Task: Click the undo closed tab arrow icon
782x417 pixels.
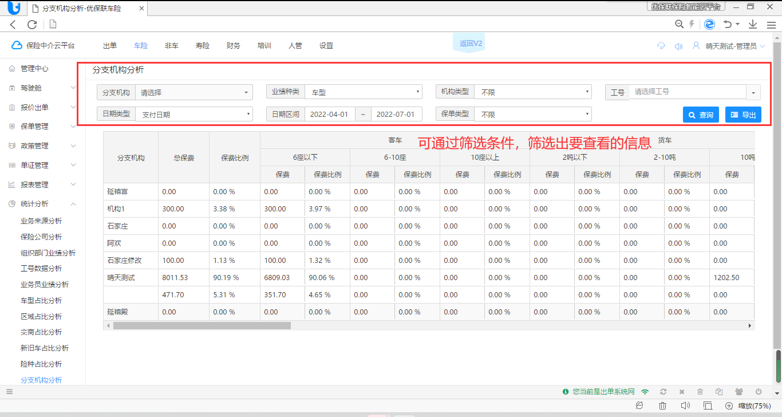Action: (728, 24)
